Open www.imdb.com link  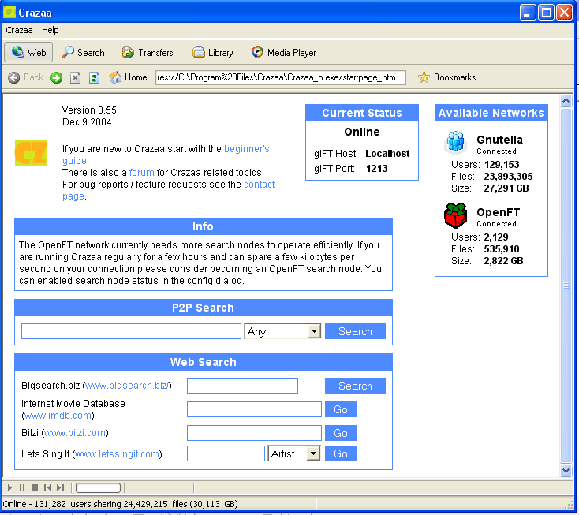click(x=58, y=416)
